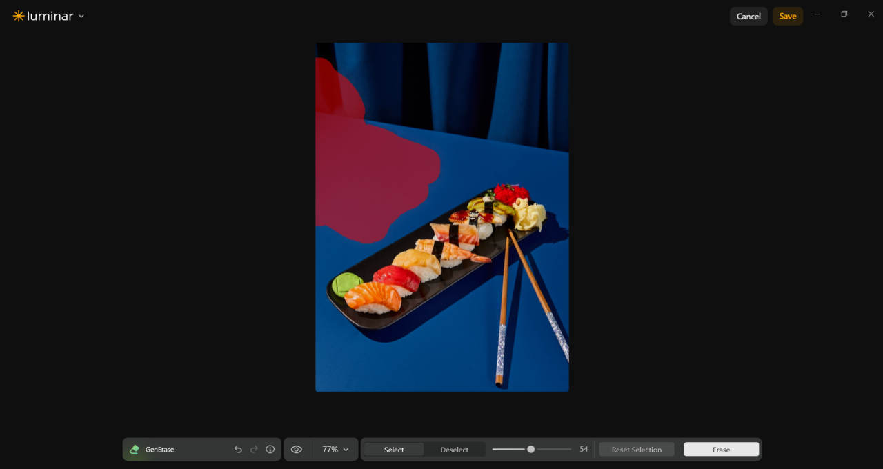Undo the last selection stroke
Viewport: 883px width, 469px height.
[x=238, y=449]
